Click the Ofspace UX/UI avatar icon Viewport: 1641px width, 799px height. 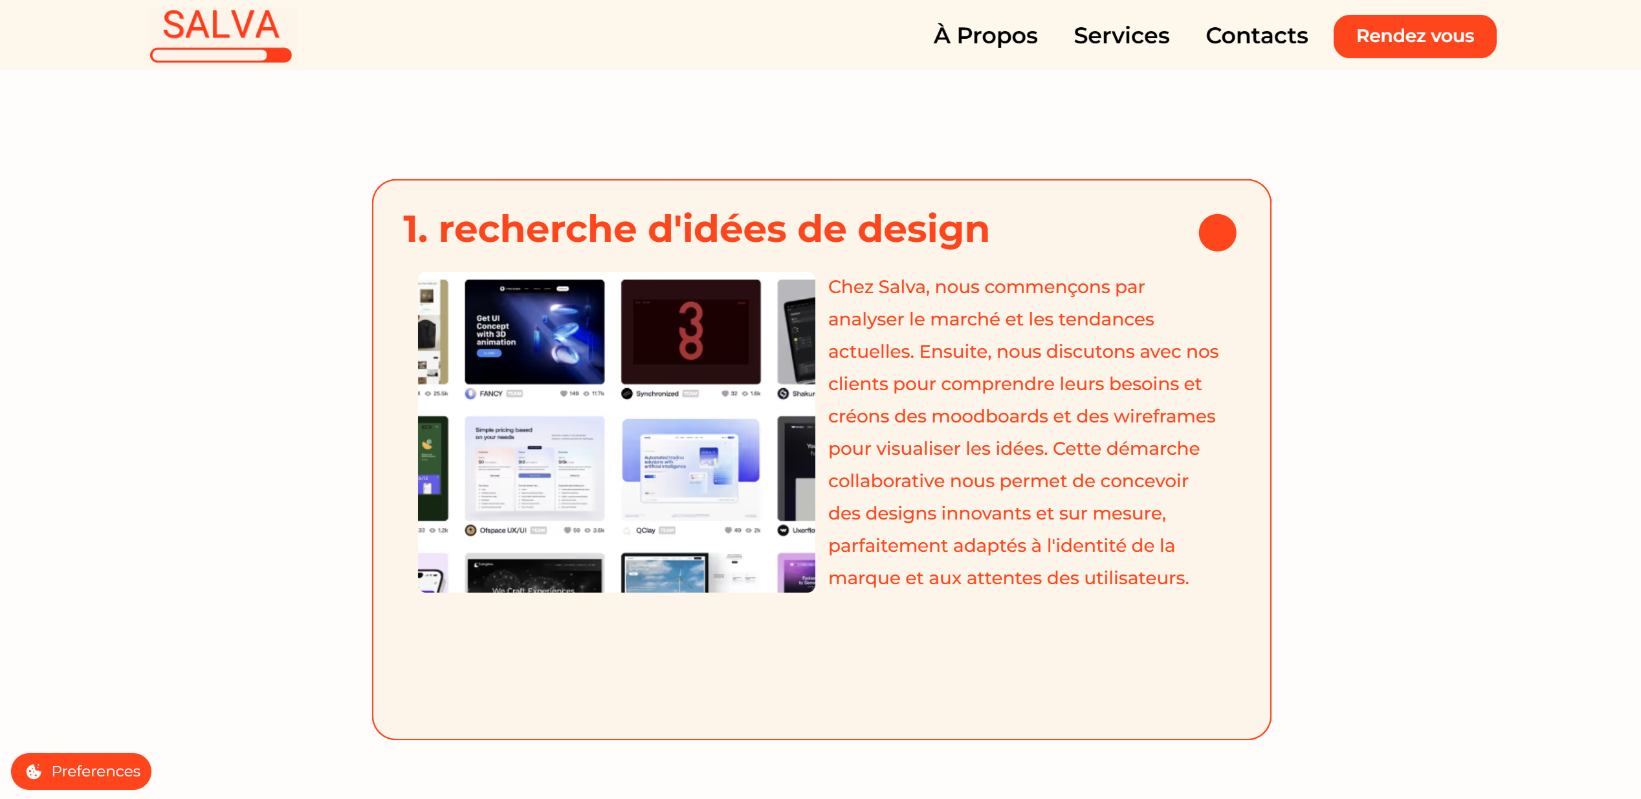pos(470,531)
